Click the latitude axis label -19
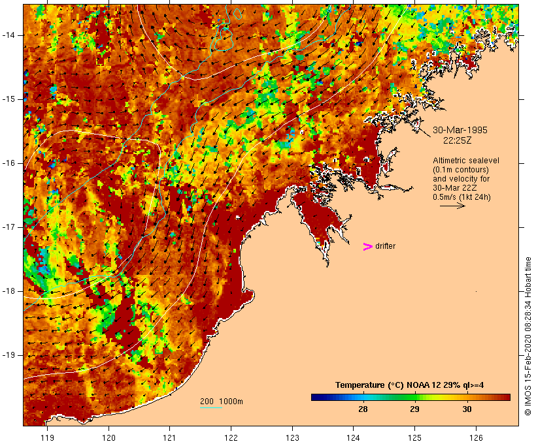The width and height of the screenshot is (536, 444). coord(8,355)
